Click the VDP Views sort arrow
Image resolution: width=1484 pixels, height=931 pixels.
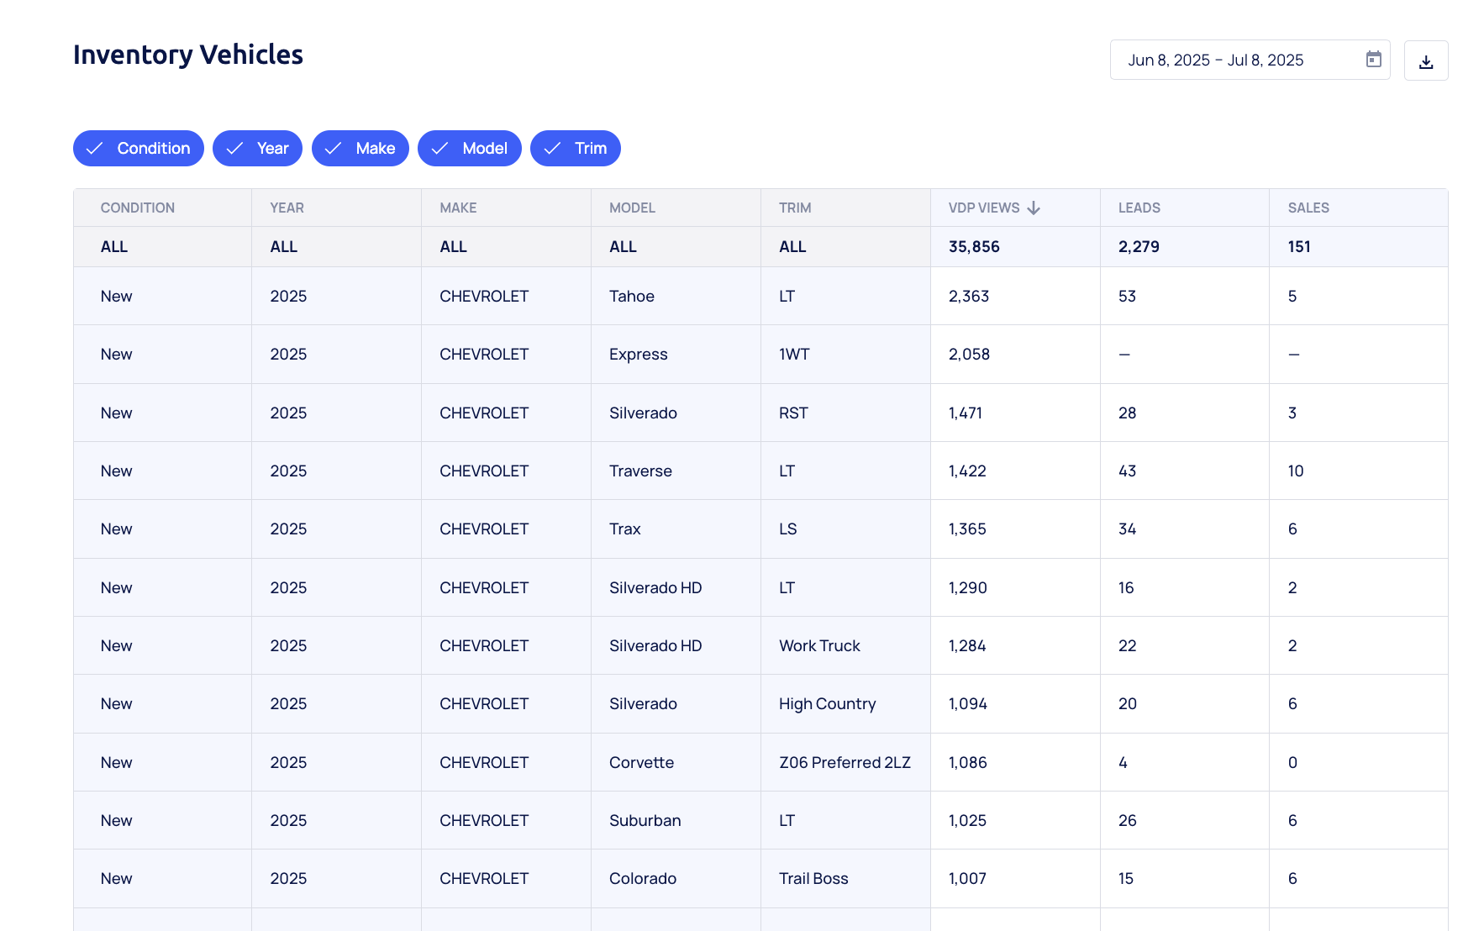point(1034,208)
